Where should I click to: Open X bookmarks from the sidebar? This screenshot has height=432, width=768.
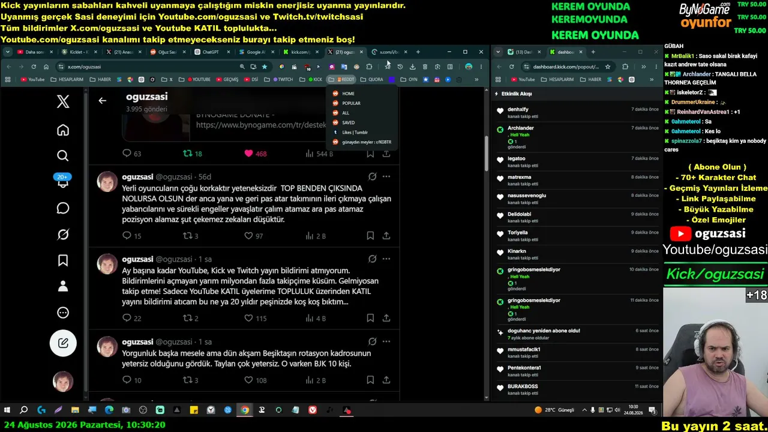click(63, 260)
